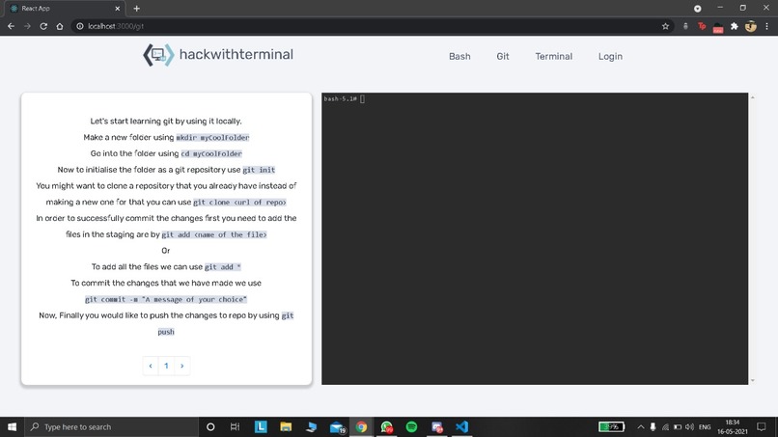Click the taskbar search box
Screen dimensions: 778x437
tap(111, 426)
